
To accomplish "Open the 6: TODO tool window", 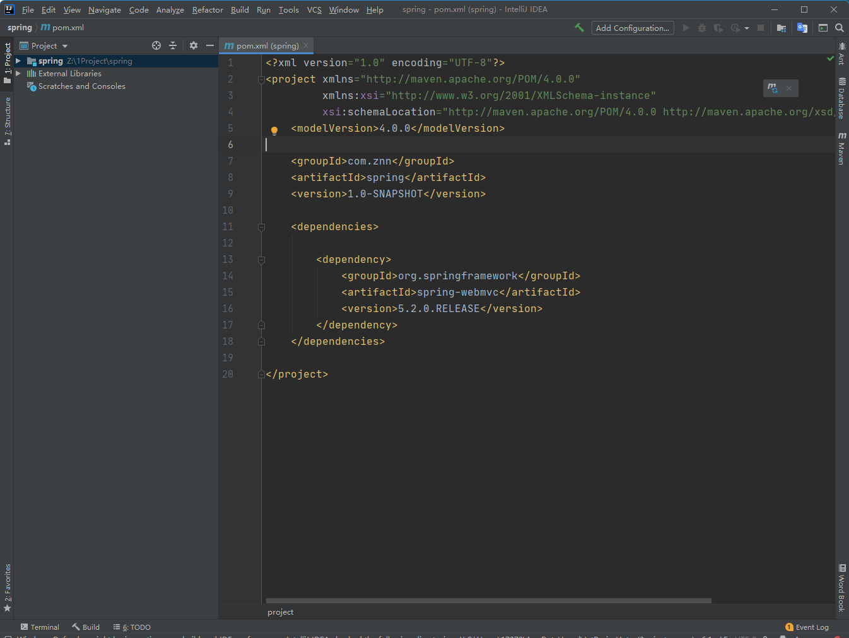I will click(x=132, y=627).
